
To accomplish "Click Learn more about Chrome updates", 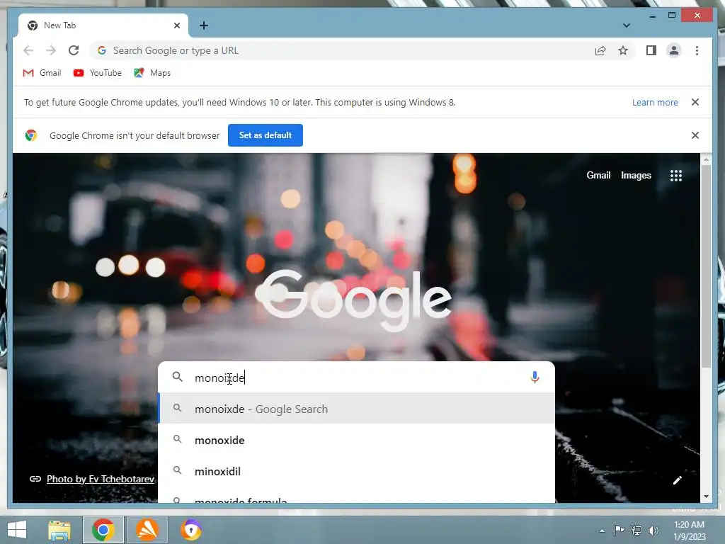I will (x=655, y=102).
